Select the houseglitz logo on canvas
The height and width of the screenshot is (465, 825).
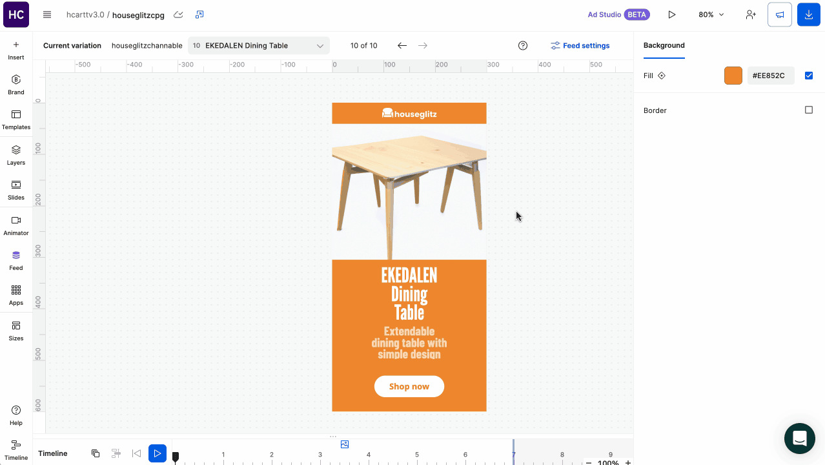click(x=409, y=114)
